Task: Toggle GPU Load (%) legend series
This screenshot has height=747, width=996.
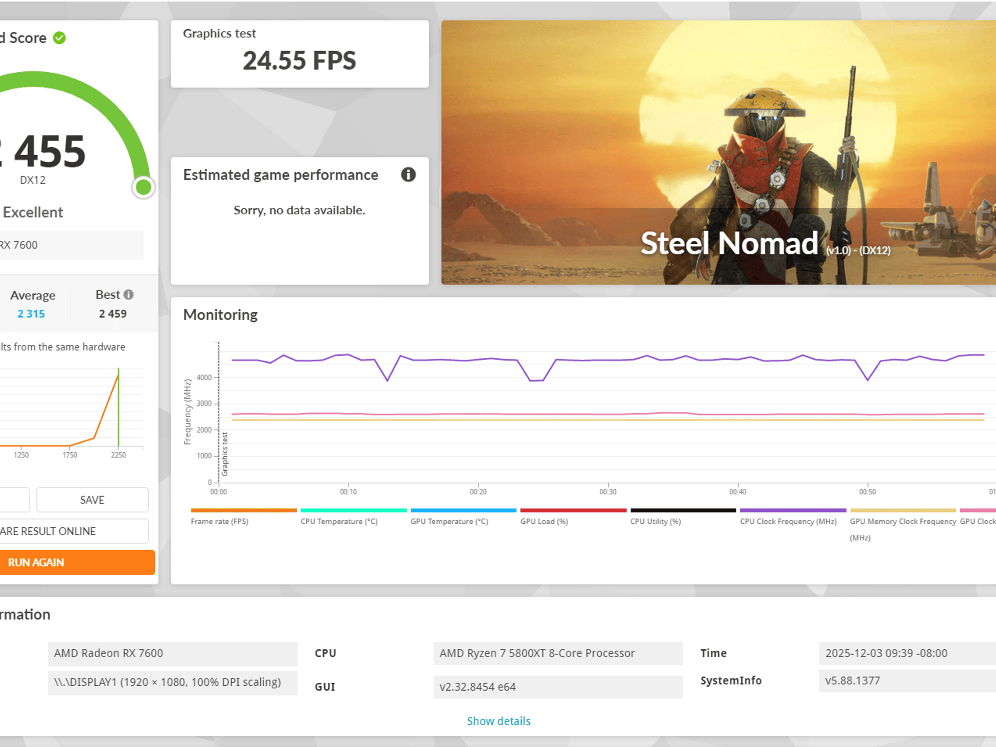Action: pos(544,521)
